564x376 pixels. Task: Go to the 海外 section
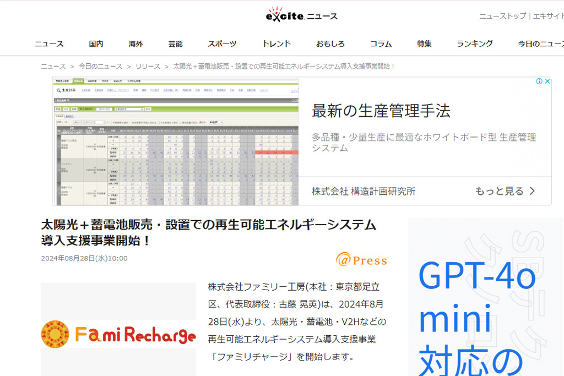pyautogui.click(x=135, y=44)
